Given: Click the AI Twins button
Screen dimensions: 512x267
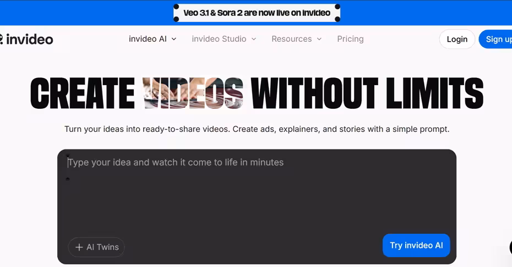Looking at the screenshot, I should 96,247.
